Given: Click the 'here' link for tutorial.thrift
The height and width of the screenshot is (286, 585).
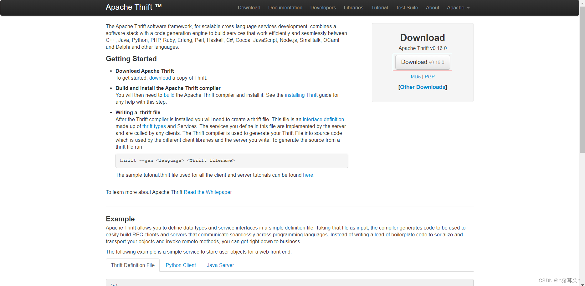Looking at the screenshot, I should point(308,175).
